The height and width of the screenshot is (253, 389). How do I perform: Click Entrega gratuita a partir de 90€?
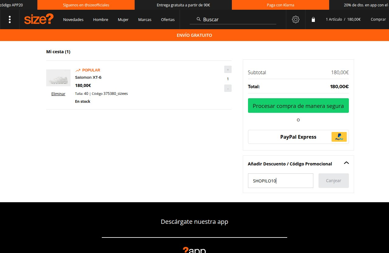(x=183, y=5)
